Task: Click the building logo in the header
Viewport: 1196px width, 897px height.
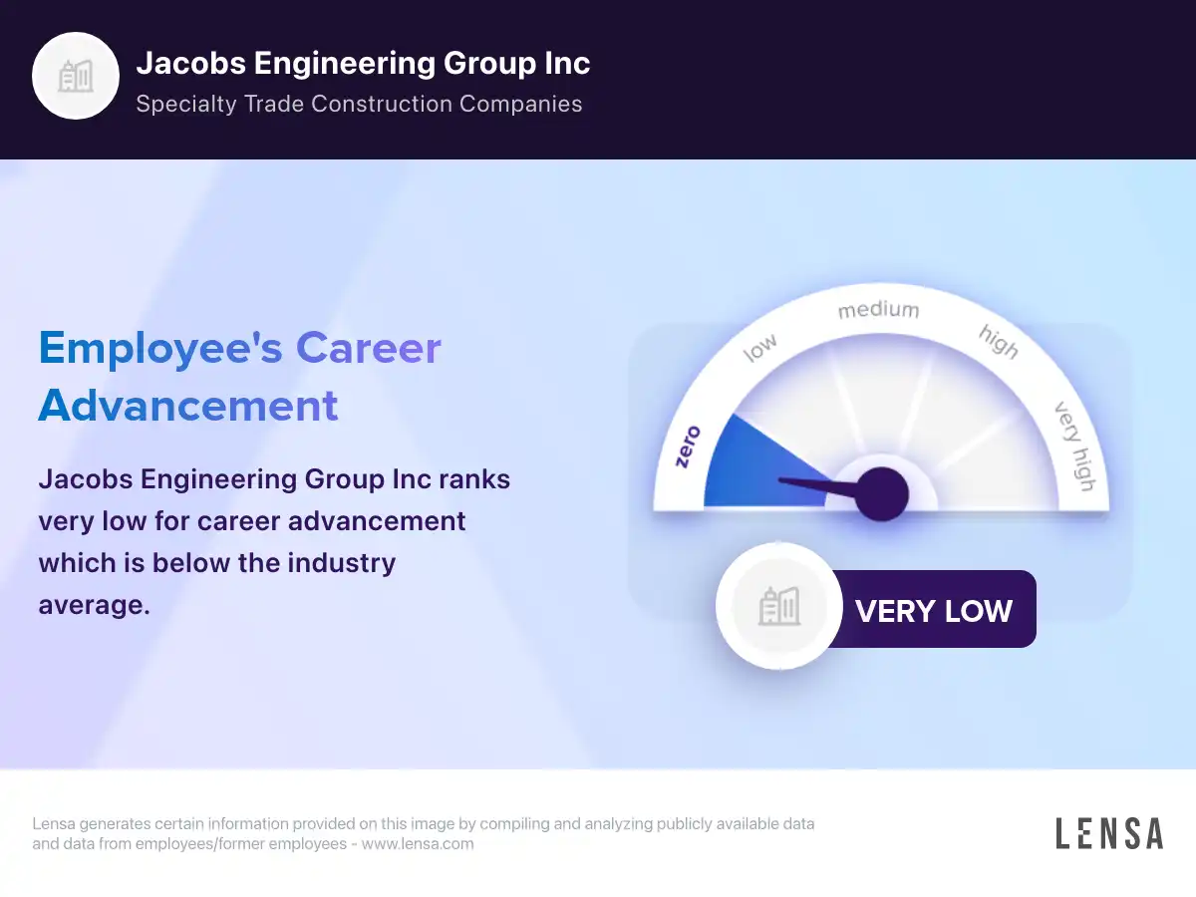Action: [76, 77]
